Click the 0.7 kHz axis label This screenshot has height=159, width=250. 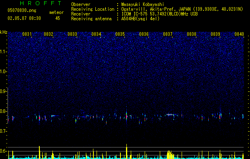click(x=3, y=131)
